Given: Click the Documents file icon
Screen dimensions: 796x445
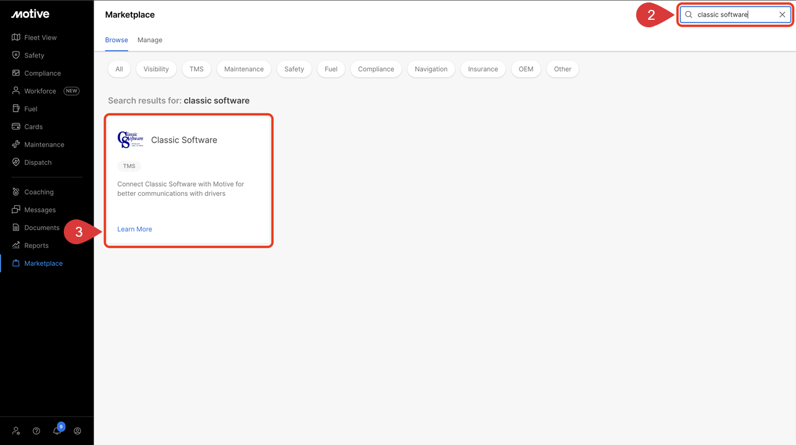Looking at the screenshot, I should click(x=16, y=227).
